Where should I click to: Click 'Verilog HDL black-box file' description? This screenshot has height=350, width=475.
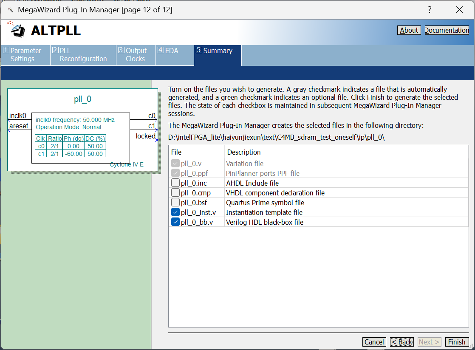point(265,222)
